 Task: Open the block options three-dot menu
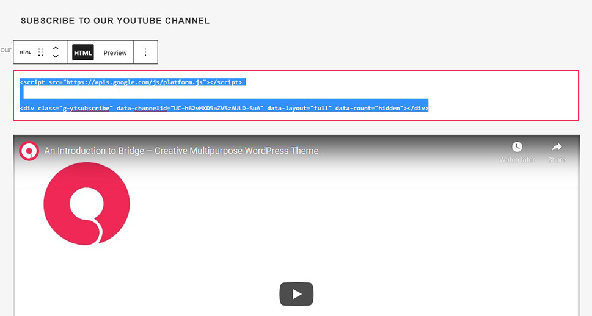click(x=145, y=52)
